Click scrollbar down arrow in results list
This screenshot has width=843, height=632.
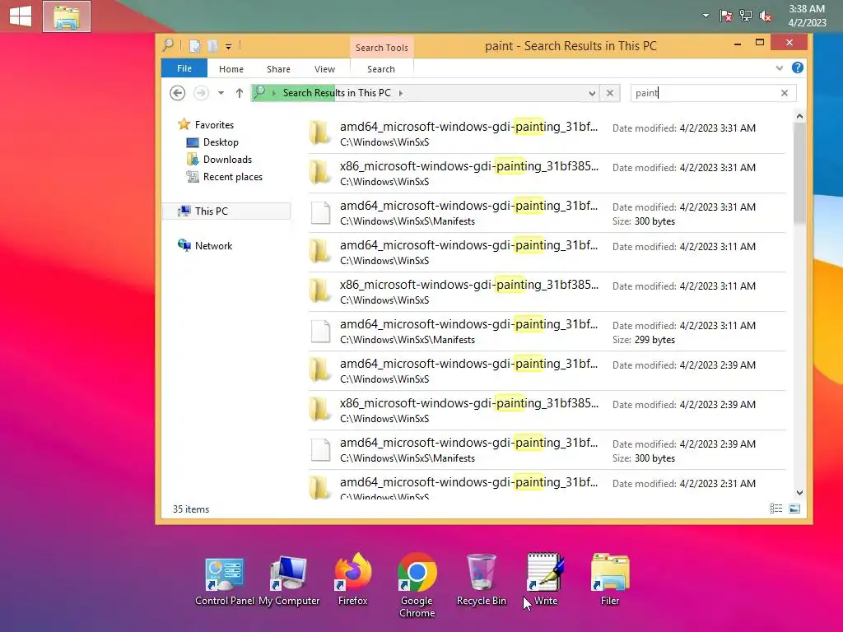(x=799, y=492)
